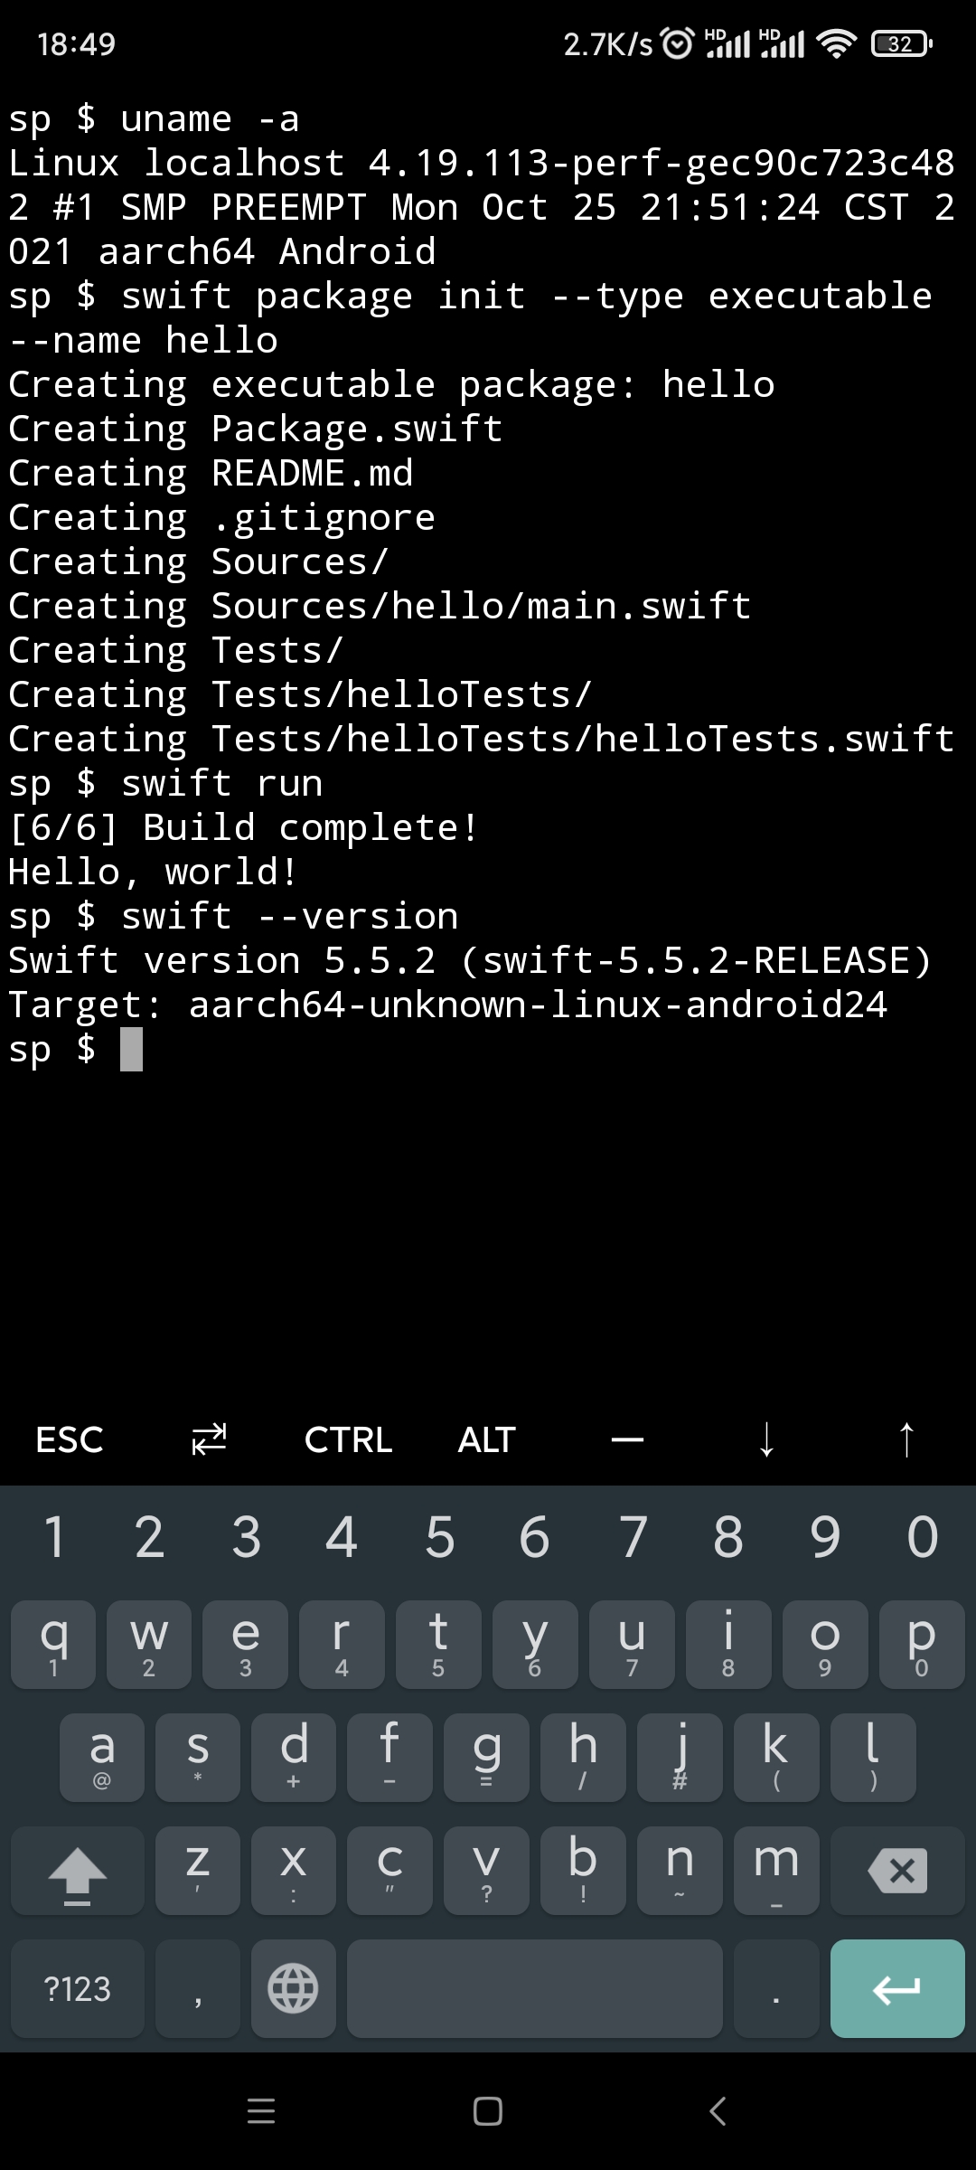Tap the back navigation icon

click(717, 2112)
